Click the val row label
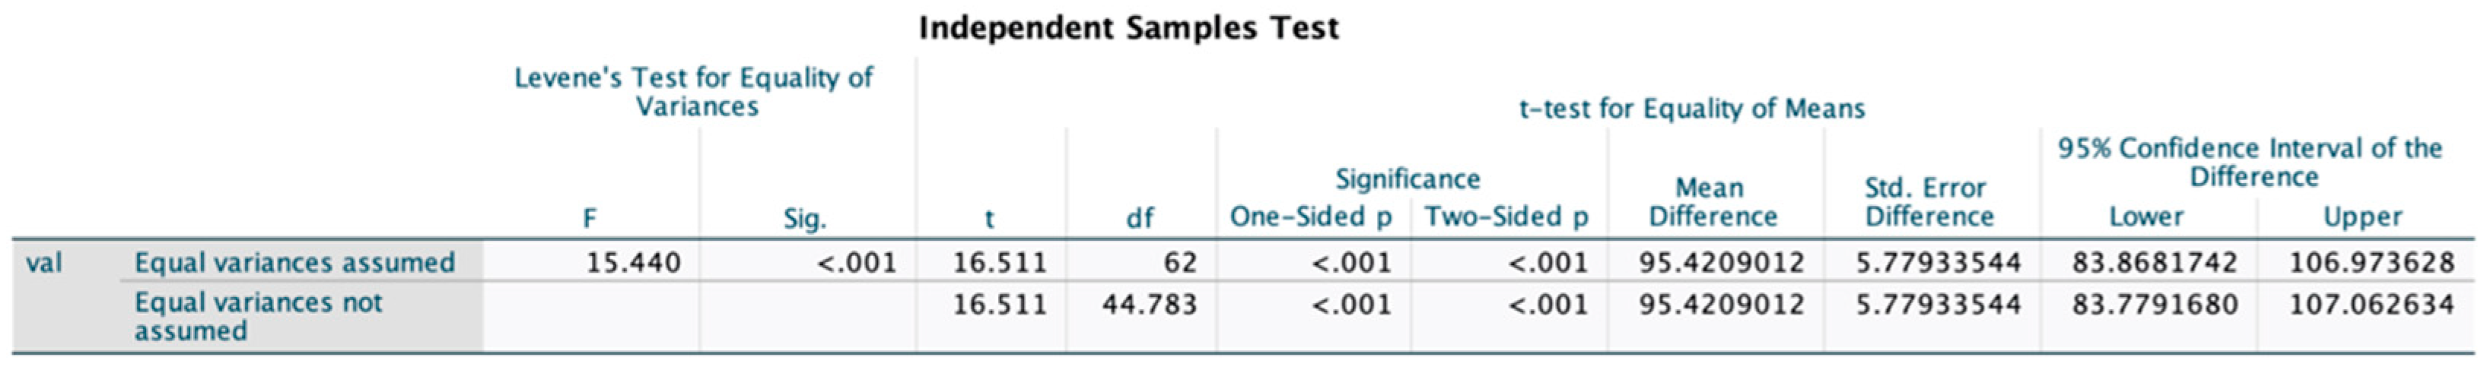Viewport: 2484px width, 373px height. pyautogui.click(x=43, y=262)
